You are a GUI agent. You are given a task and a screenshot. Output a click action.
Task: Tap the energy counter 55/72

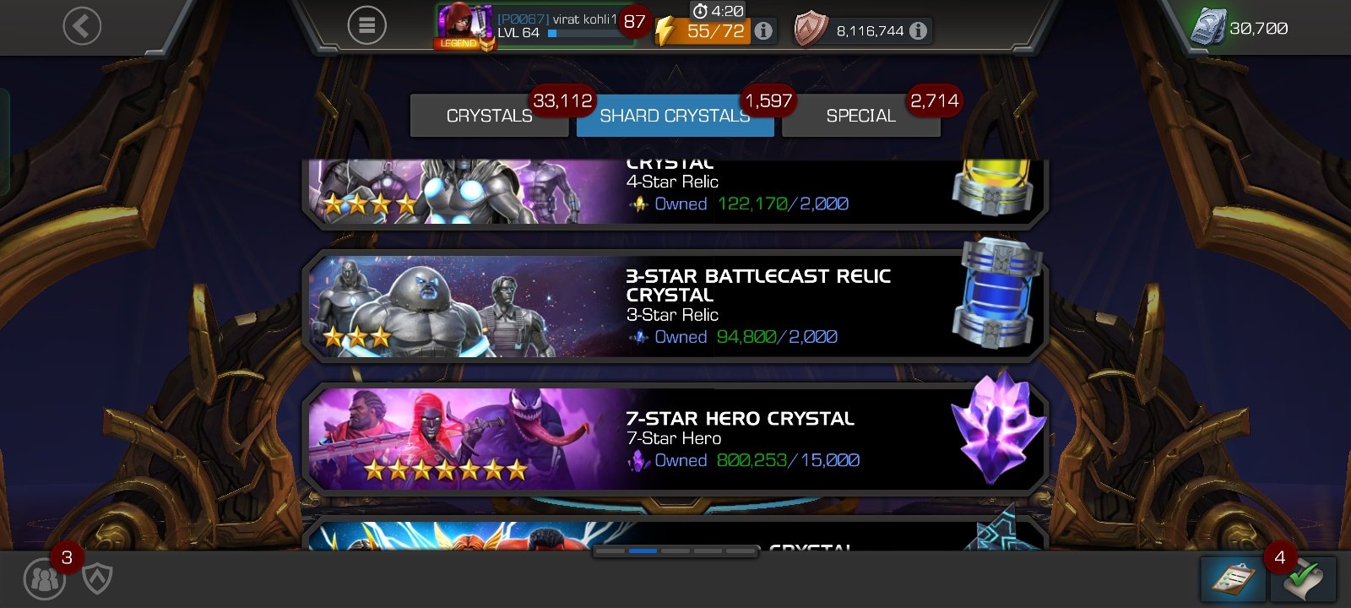point(715,31)
